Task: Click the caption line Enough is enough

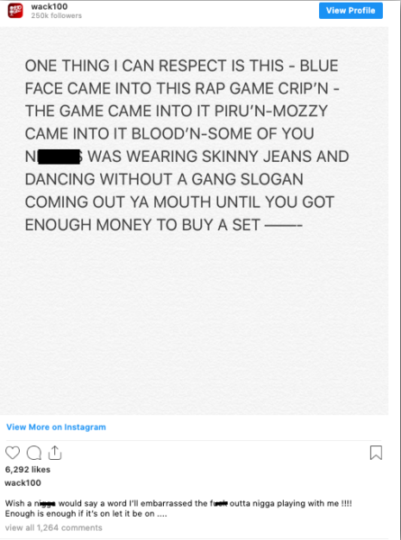Action: [86, 514]
